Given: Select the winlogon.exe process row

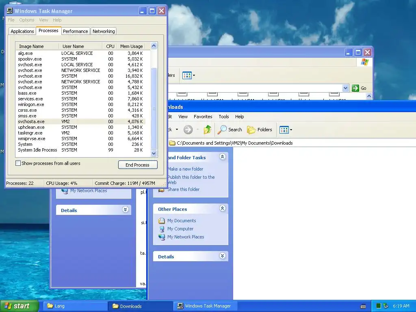Looking at the screenshot, I should coord(81,104).
